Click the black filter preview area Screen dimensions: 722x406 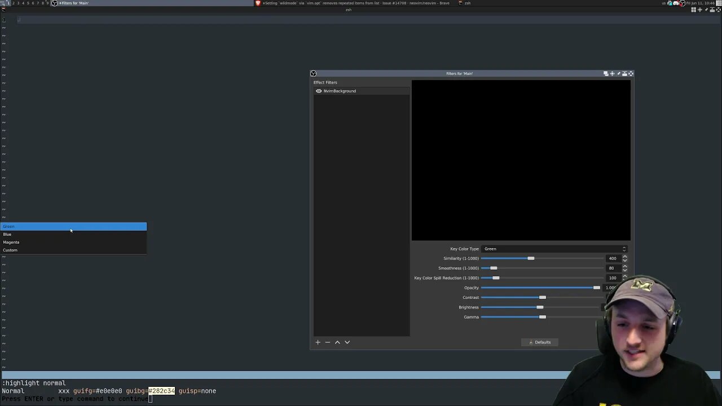click(521, 160)
